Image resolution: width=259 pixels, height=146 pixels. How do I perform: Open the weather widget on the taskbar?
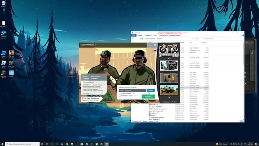point(222,144)
